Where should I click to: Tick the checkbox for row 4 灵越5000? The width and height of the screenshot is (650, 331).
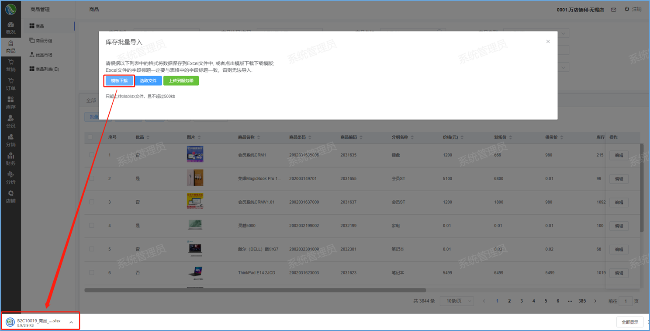(91, 226)
